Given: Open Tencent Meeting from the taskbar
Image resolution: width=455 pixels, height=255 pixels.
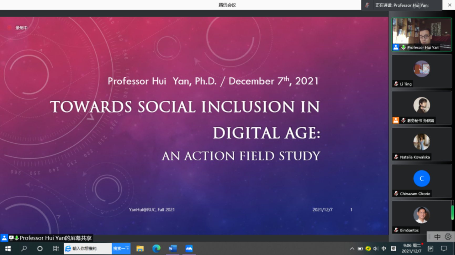Looking at the screenshot, I should pos(189,248).
